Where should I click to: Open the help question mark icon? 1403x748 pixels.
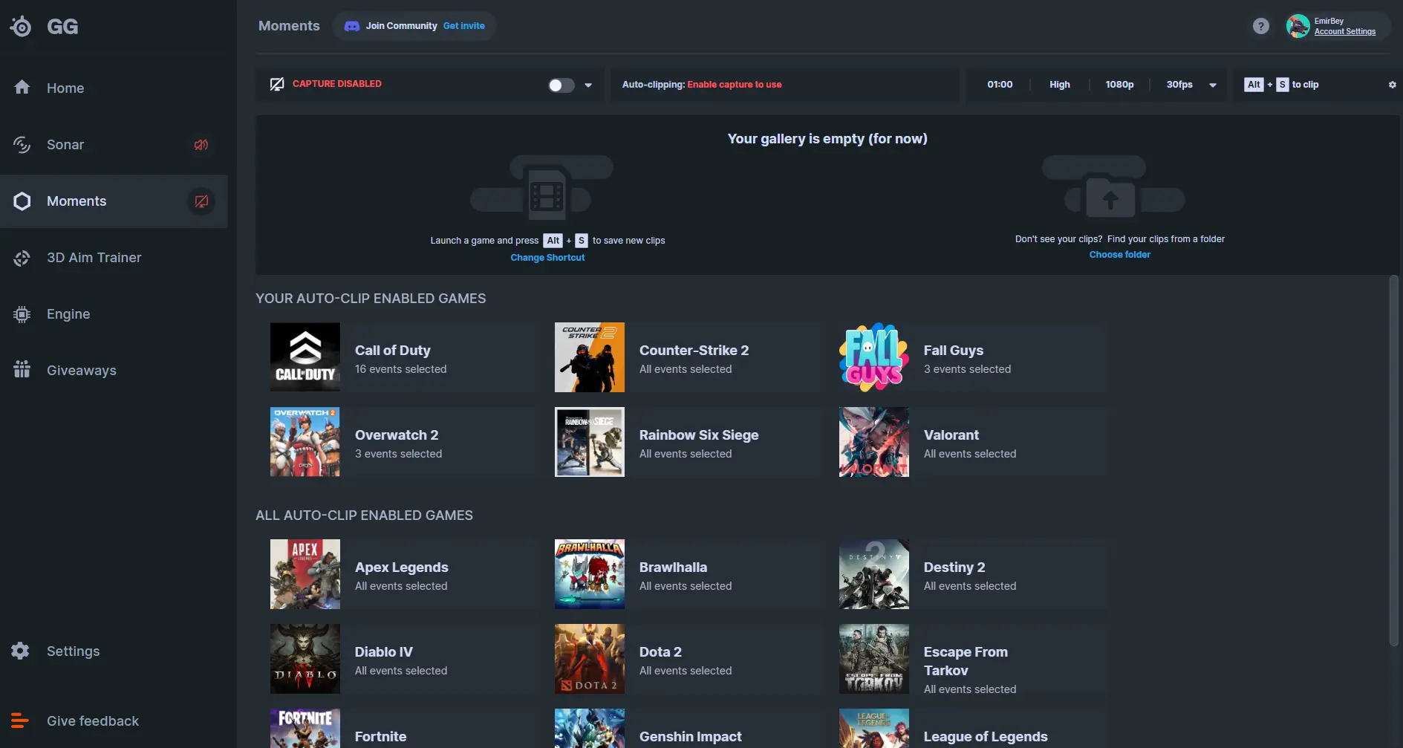tap(1261, 26)
